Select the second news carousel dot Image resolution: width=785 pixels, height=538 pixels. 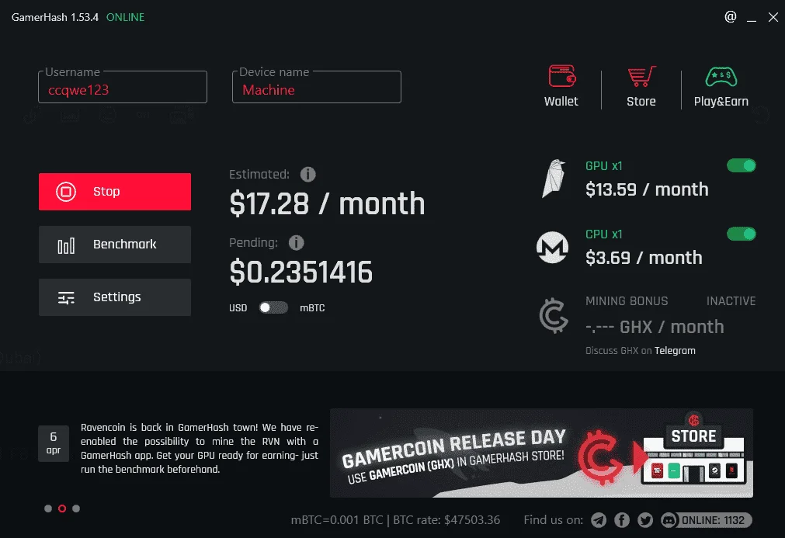62,508
